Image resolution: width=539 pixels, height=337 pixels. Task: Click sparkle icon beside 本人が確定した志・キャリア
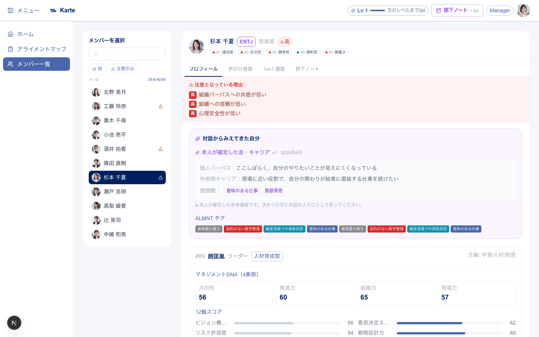pos(197,152)
